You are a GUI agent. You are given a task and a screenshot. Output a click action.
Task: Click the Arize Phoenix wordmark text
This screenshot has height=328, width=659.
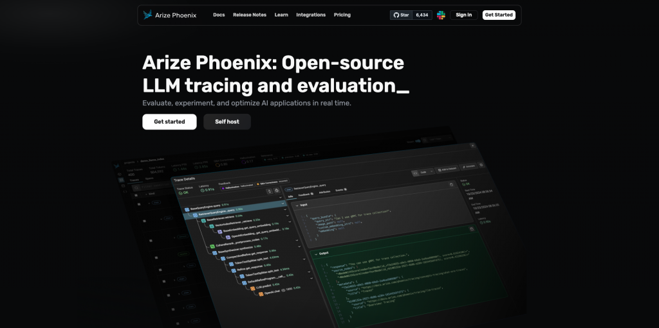click(x=176, y=15)
